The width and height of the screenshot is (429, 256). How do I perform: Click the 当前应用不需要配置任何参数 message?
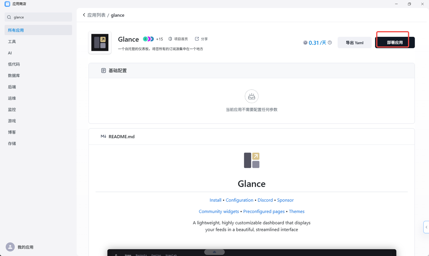pos(252,109)
